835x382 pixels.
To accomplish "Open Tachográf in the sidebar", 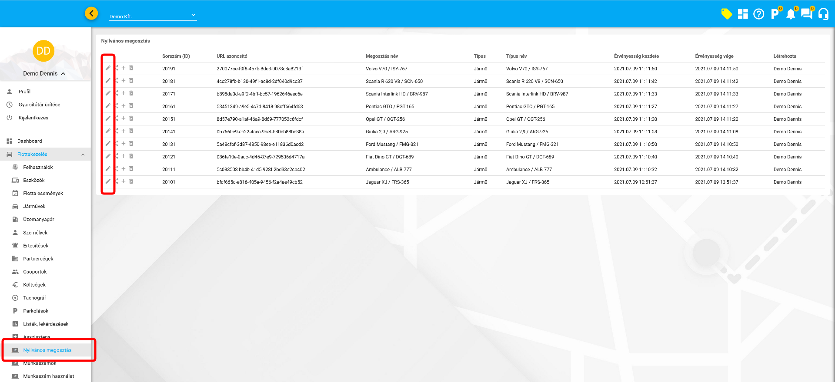I will (x=34, y=298).
